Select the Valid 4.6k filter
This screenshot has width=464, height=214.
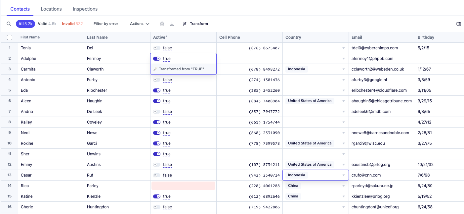(x=47, y=24)
